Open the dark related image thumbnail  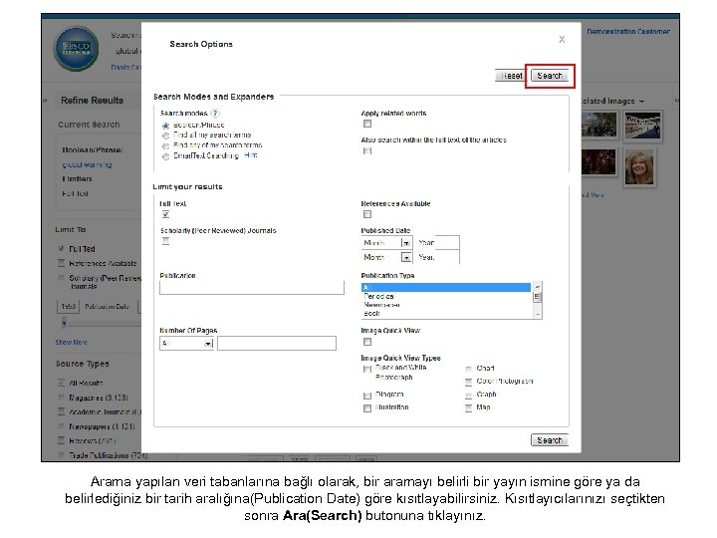pos(599,161)
